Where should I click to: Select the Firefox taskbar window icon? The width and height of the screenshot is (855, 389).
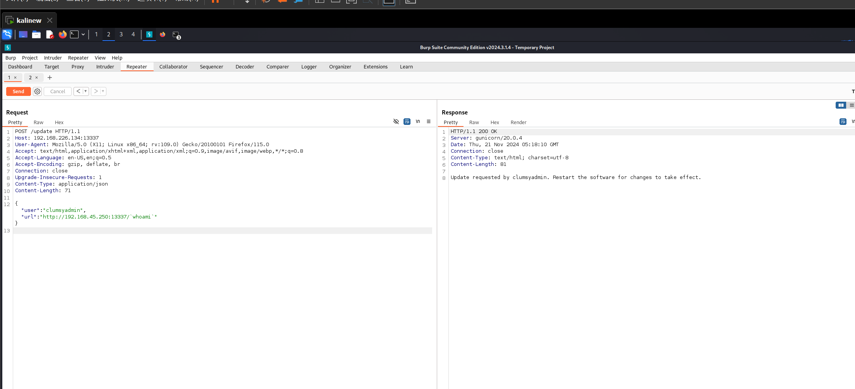click(x=162, y=34)
